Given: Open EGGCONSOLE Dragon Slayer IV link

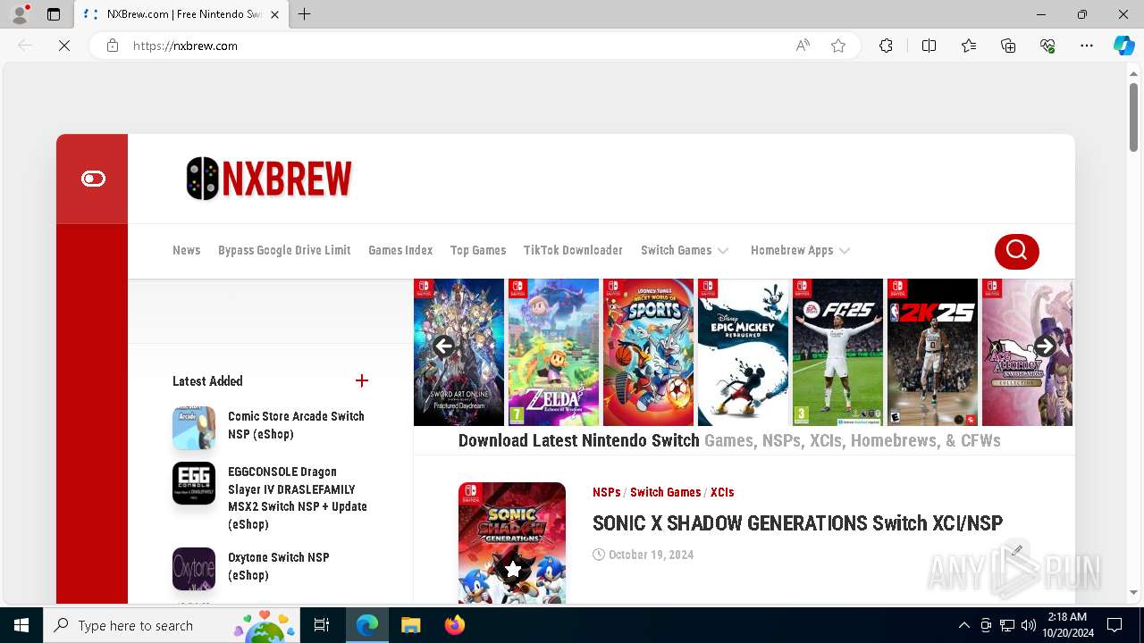Looking at the screenshot, I should click(x=298, y=497).
